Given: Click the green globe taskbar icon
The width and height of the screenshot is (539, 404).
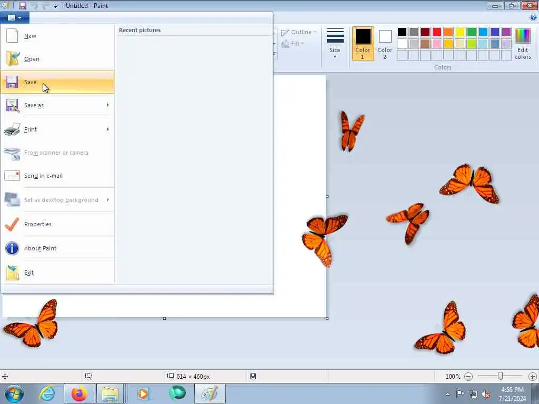Looking at the screenshot, I should pyautogui.click(x=177, y=393).
